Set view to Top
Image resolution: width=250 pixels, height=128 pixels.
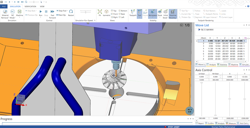[x=114, y=11]
